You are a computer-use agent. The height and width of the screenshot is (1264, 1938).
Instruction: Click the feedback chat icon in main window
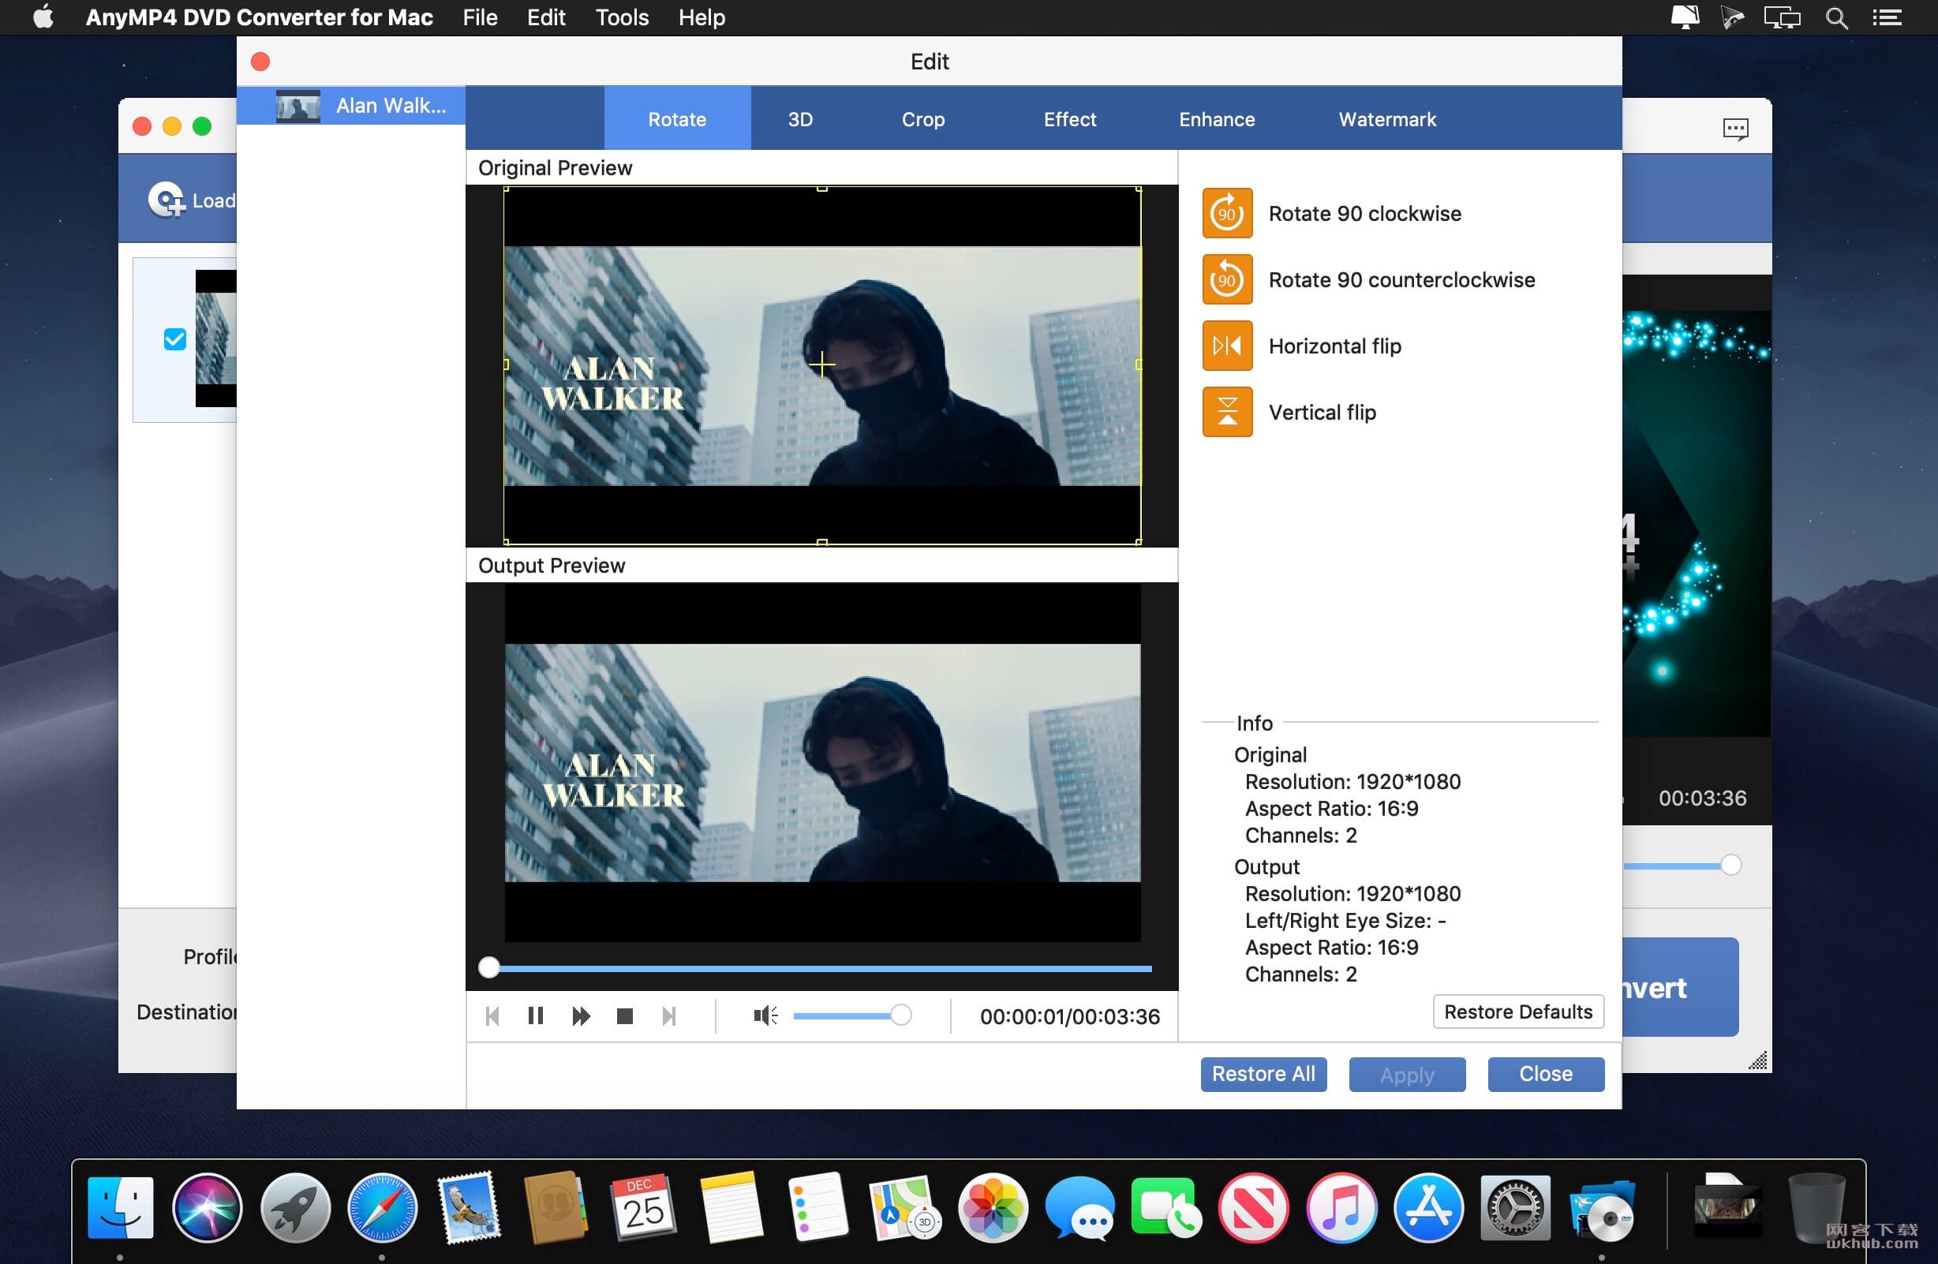[1735, 128]
